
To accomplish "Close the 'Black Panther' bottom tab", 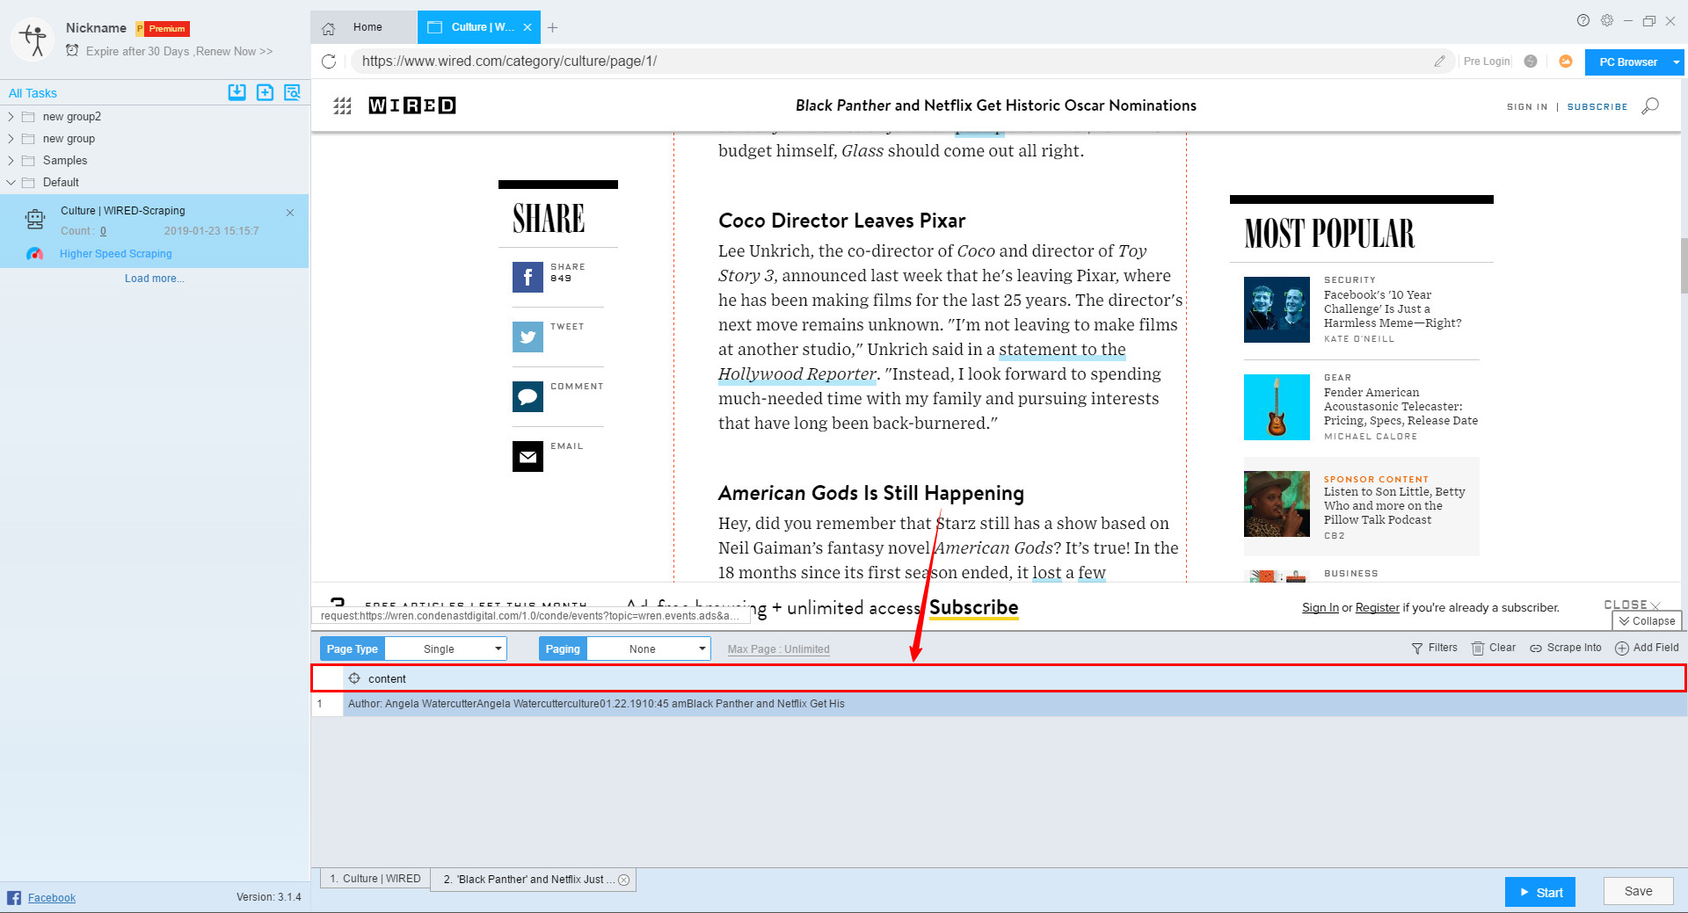I will 624,880.
